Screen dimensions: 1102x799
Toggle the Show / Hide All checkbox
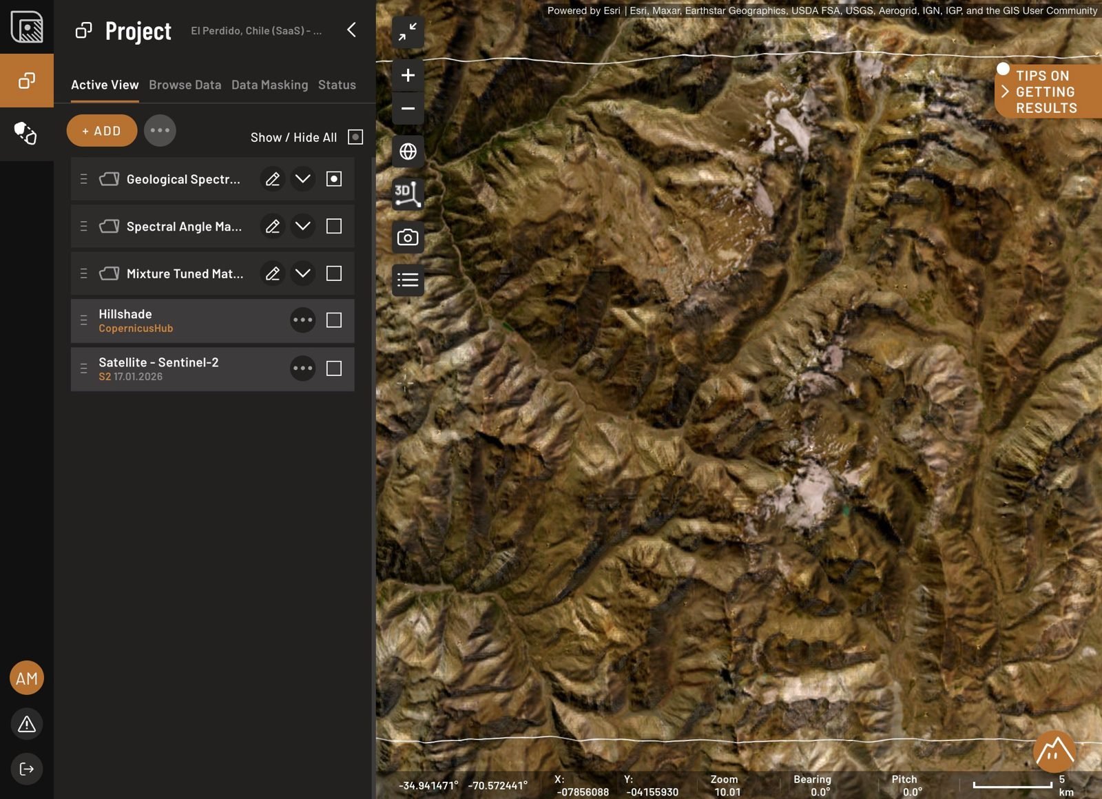coord(355,137)
